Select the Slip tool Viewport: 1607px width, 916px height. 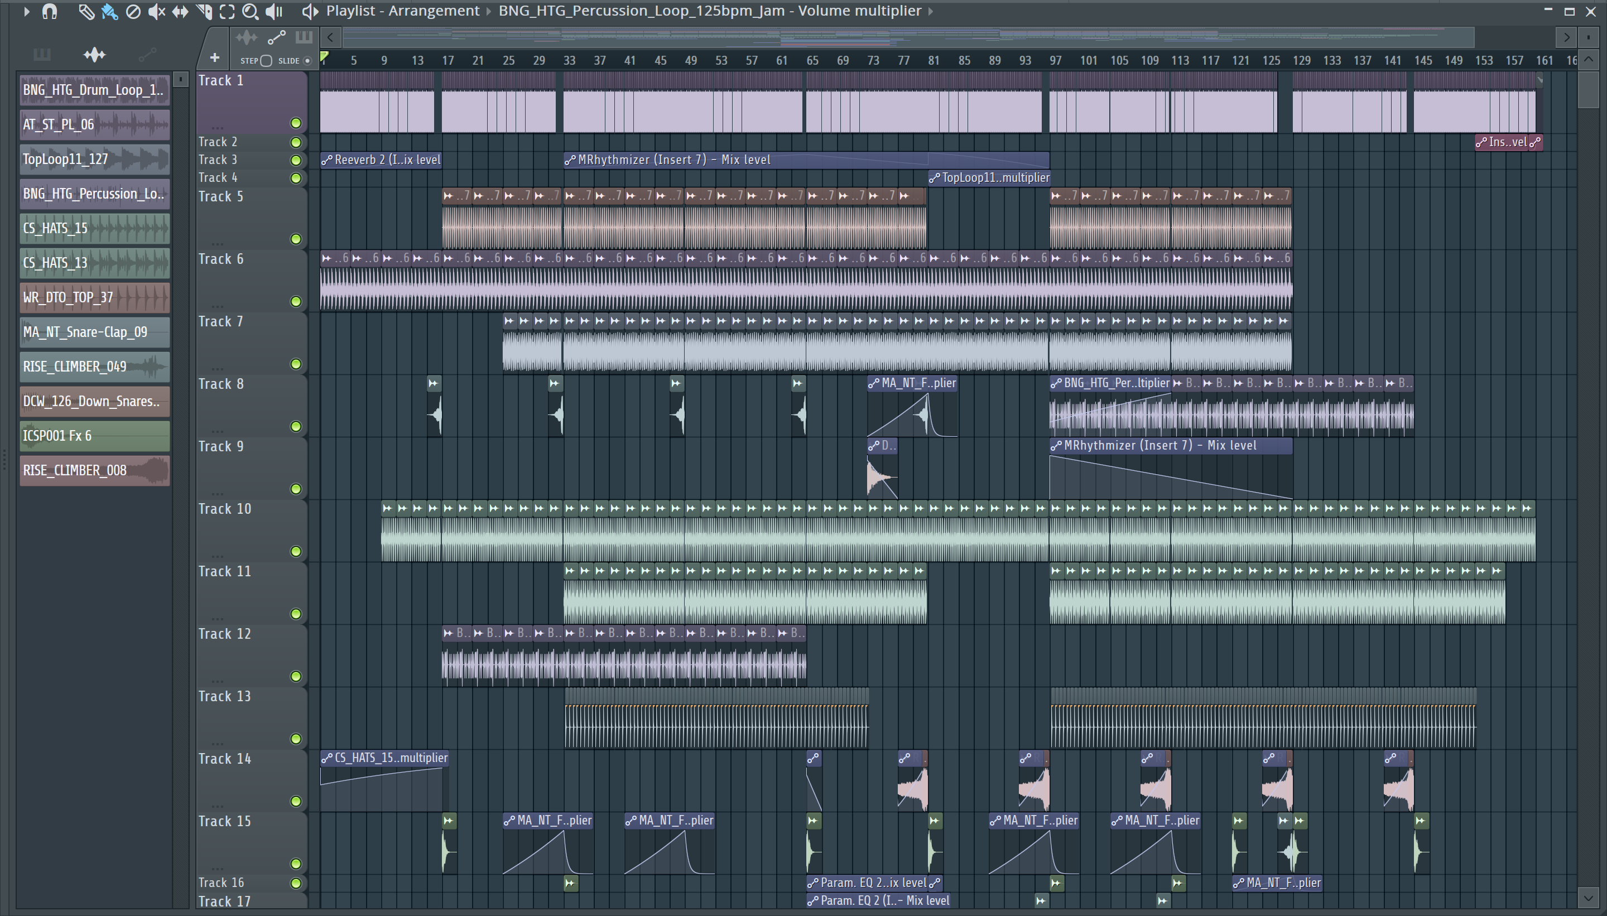180,11
